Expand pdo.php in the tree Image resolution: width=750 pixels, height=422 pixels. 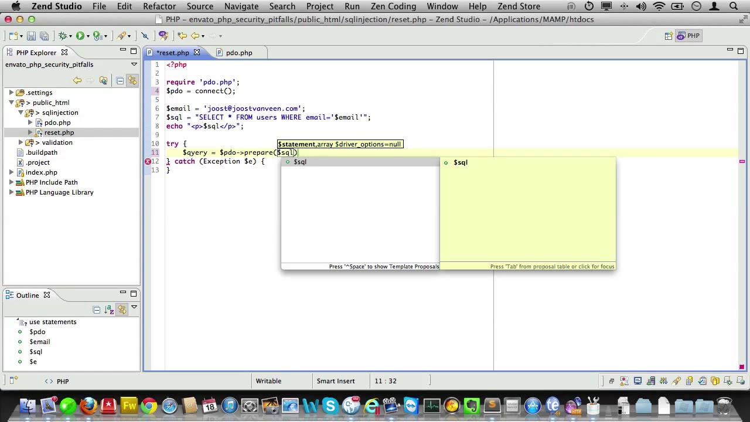coord(30,122)
